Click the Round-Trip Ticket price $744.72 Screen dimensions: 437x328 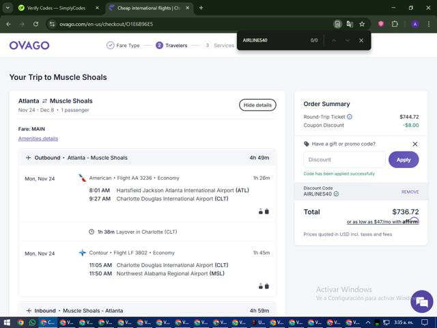click(409, 117)
